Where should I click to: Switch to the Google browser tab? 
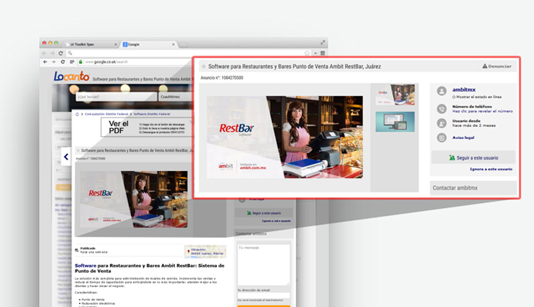pyautogui.click(x=149, y=44)
